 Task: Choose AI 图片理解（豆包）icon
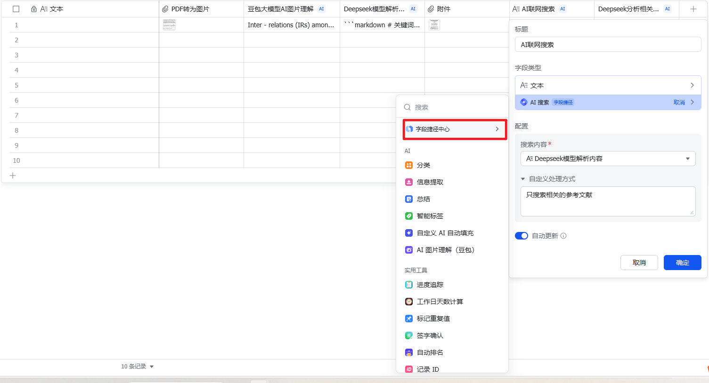pos(409,250)
